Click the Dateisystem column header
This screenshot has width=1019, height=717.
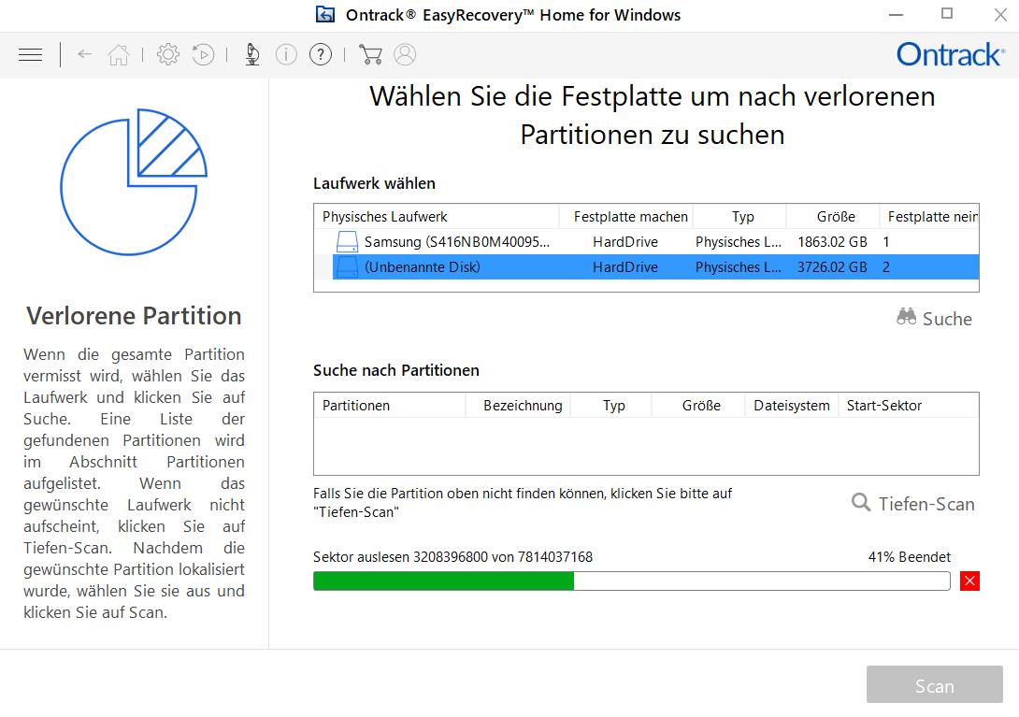[x=792, y=405]
